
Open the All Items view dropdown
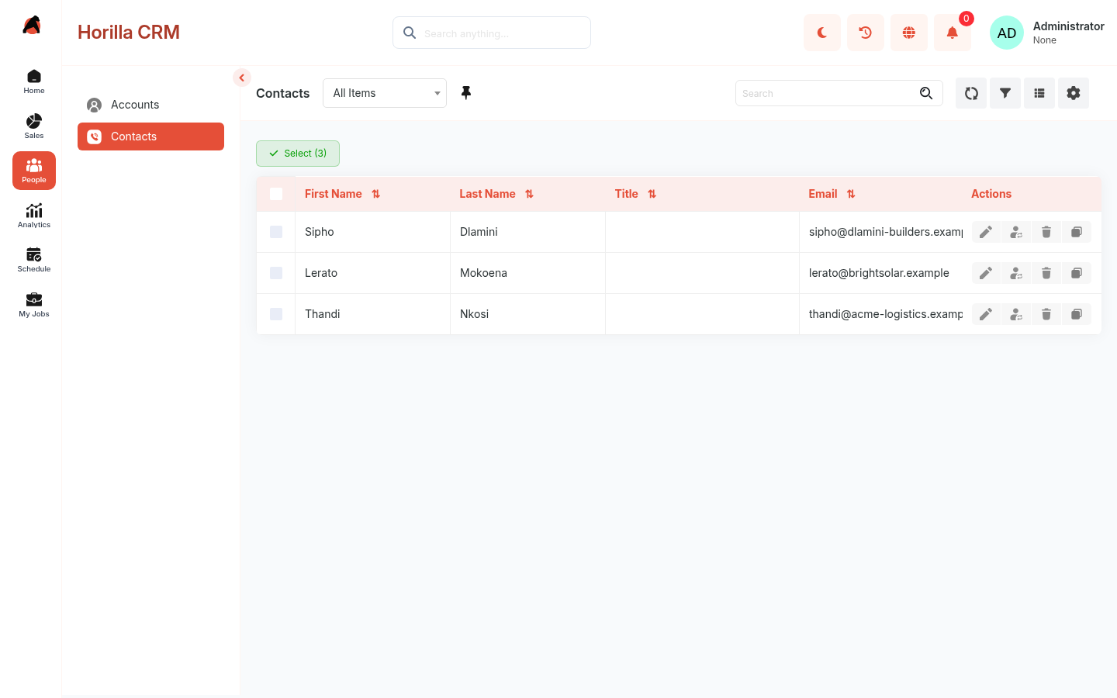385,93
